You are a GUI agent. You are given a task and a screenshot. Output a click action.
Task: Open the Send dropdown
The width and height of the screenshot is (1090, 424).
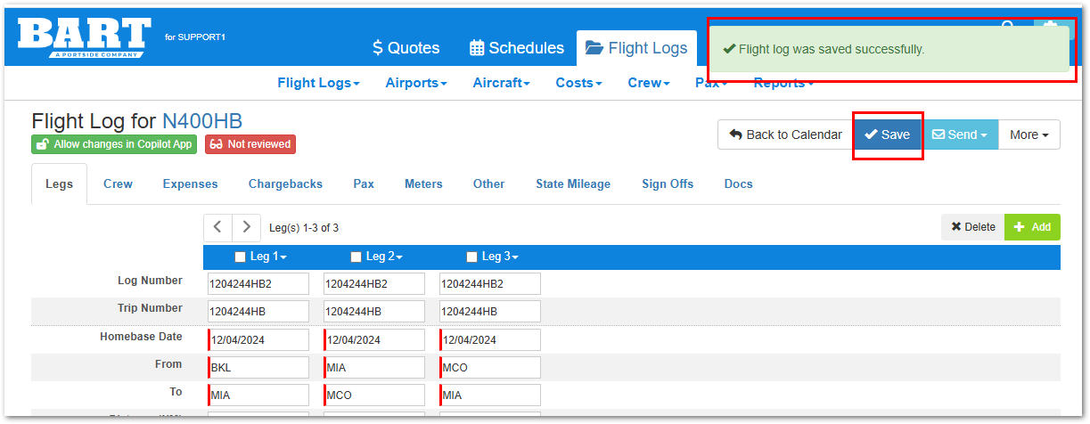pos(960,135)
